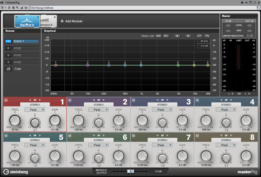Click band 3 previous channel mode arrow
The image size is (261, 177).
pyautogui.click(x=157, y=100)
